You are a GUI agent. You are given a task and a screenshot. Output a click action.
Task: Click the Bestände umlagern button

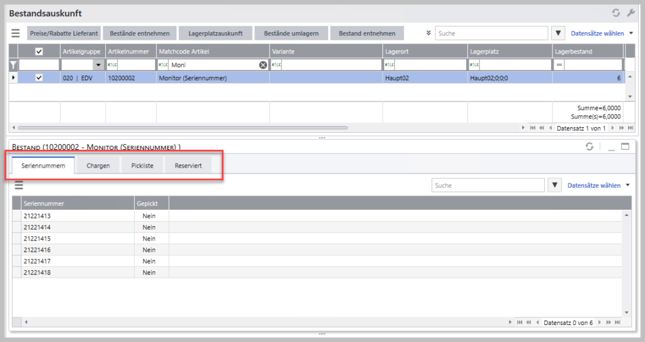(x=291, y=33)
